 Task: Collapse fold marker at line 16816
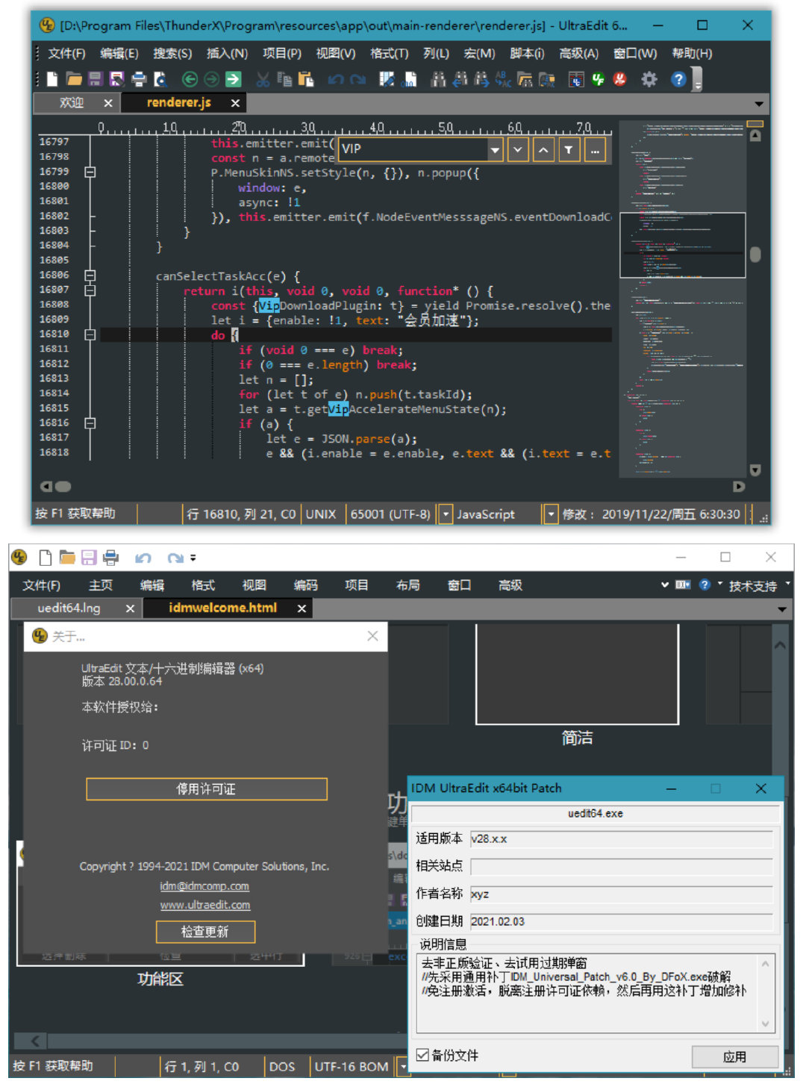90,423
